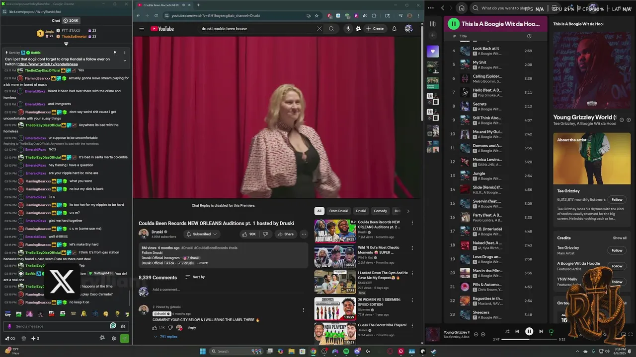Show next filter chips via arrow

408,211
